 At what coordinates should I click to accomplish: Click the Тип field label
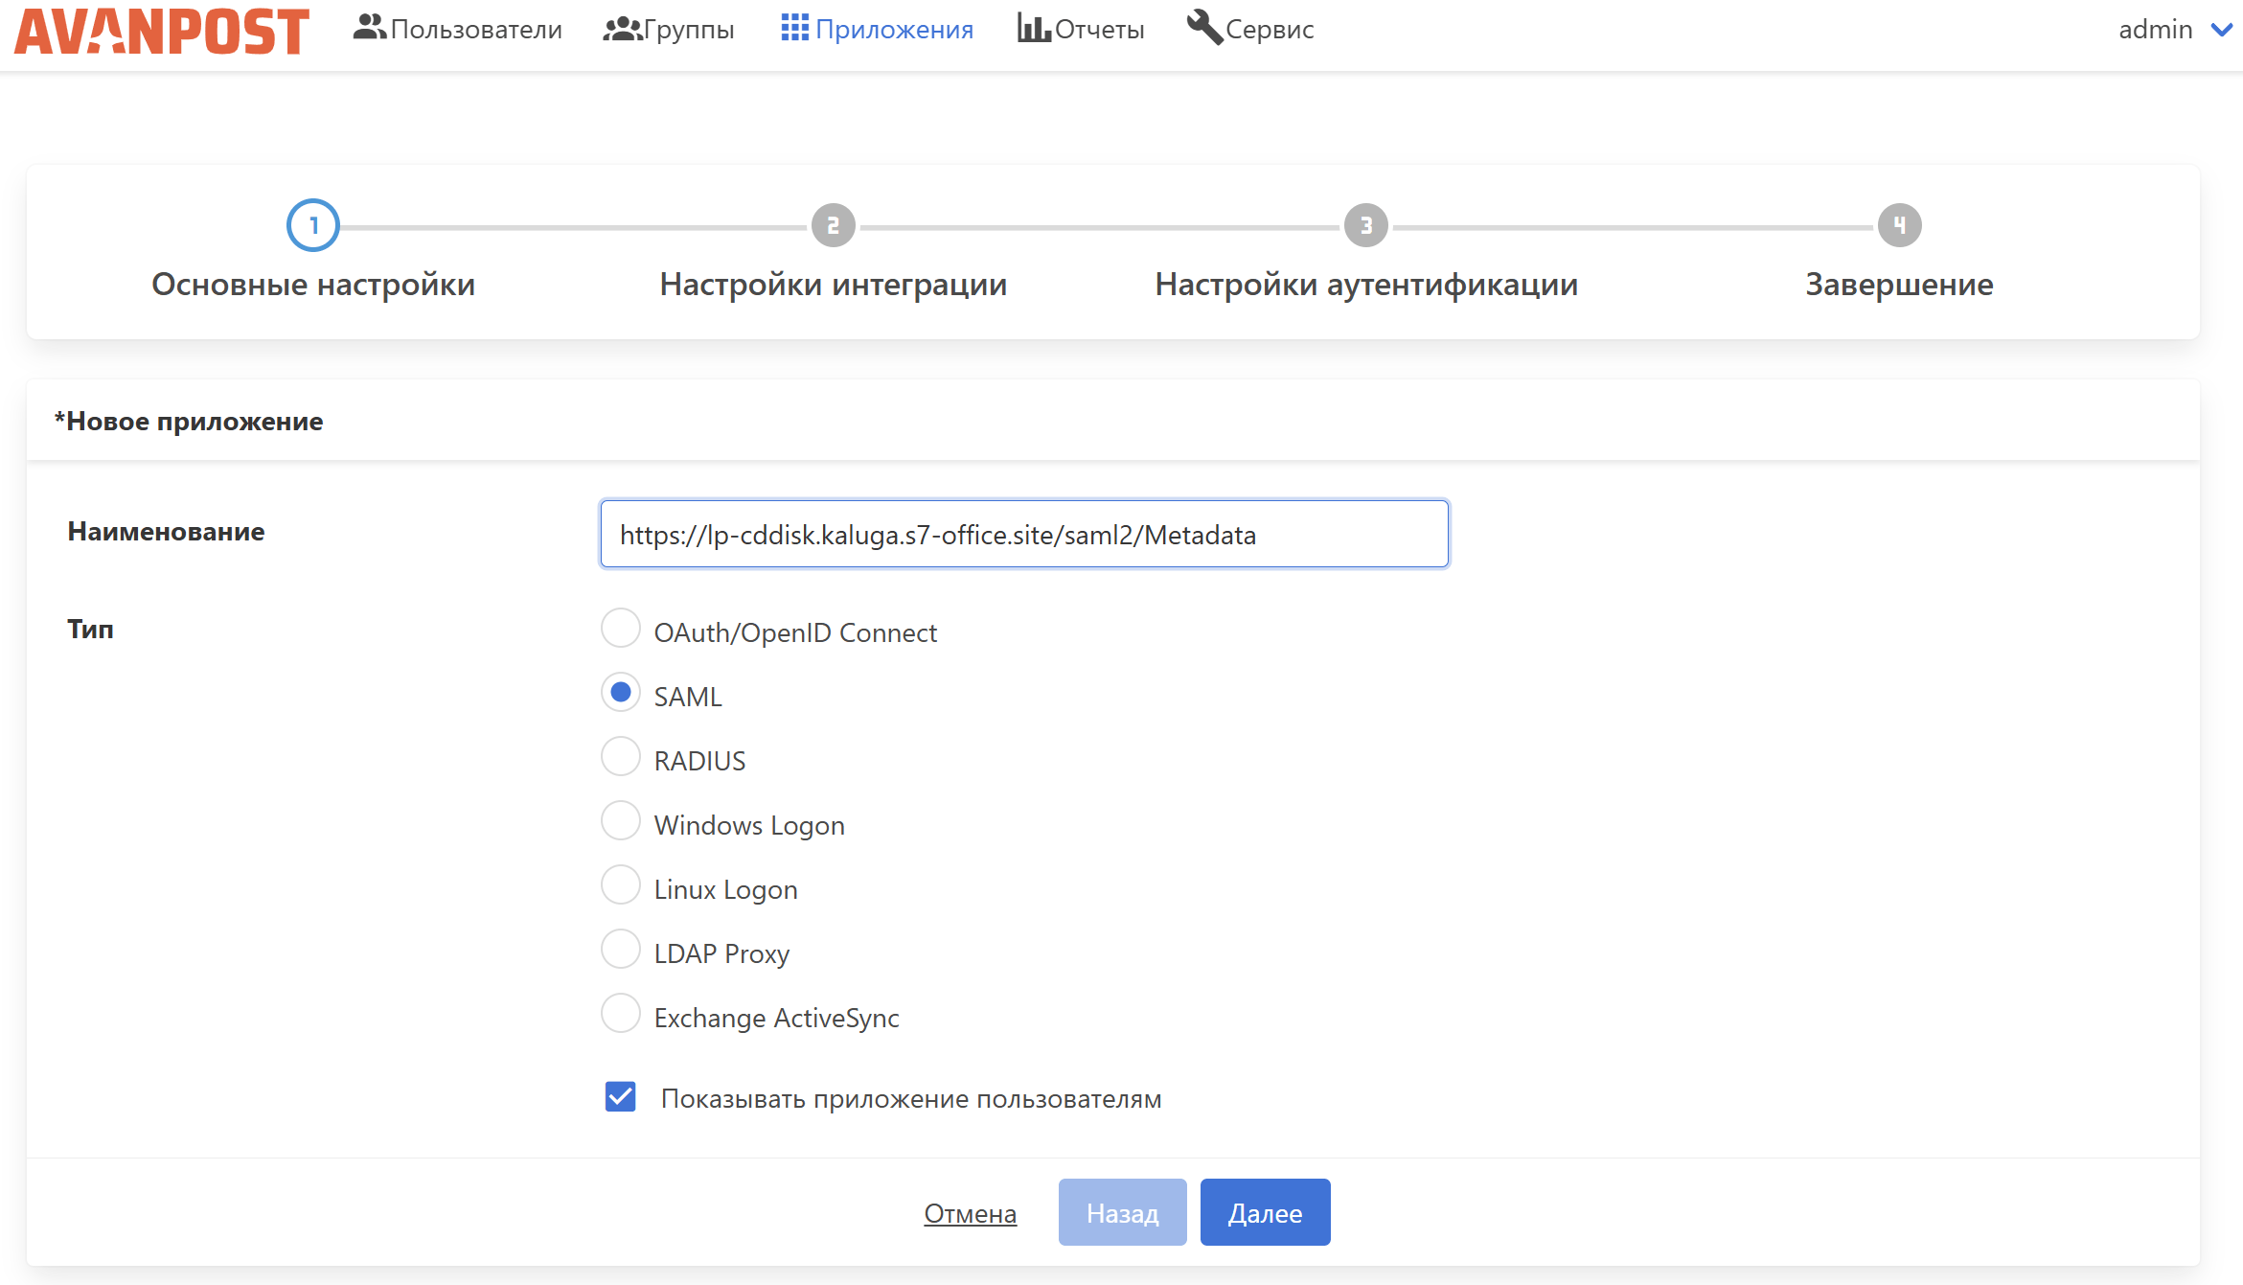[90, 630]
